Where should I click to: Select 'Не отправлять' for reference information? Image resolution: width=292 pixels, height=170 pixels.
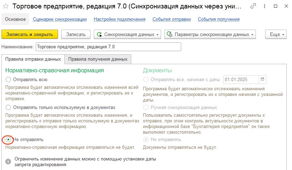(x=8, y=140)
